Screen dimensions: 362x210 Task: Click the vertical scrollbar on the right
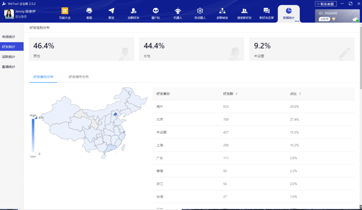tap(361, 58)
